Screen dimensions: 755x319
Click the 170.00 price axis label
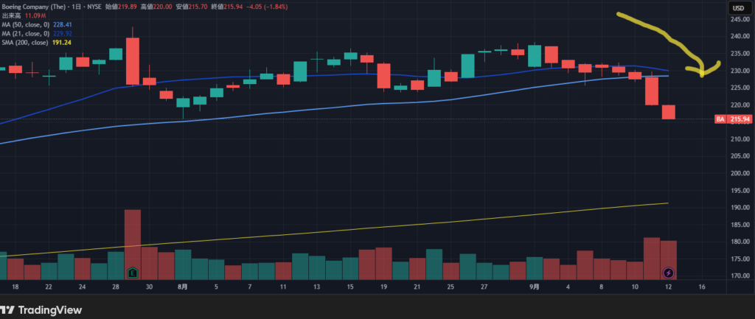pyautogui.click(x=741, y=276)
